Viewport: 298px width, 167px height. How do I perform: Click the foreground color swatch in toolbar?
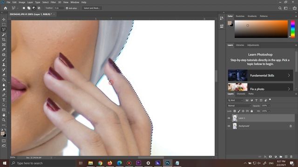point(3,134)
